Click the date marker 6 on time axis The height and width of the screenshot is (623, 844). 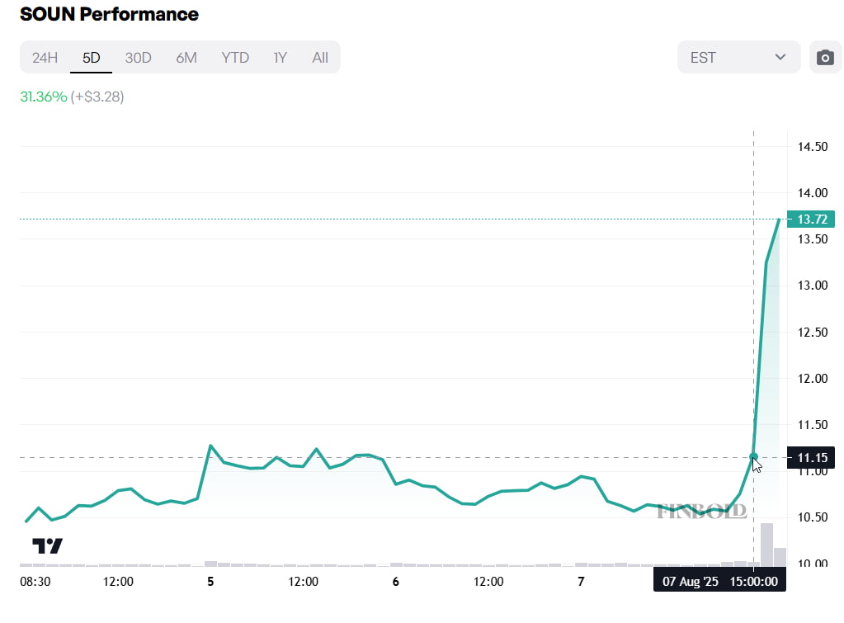click(x=396, y=582)
